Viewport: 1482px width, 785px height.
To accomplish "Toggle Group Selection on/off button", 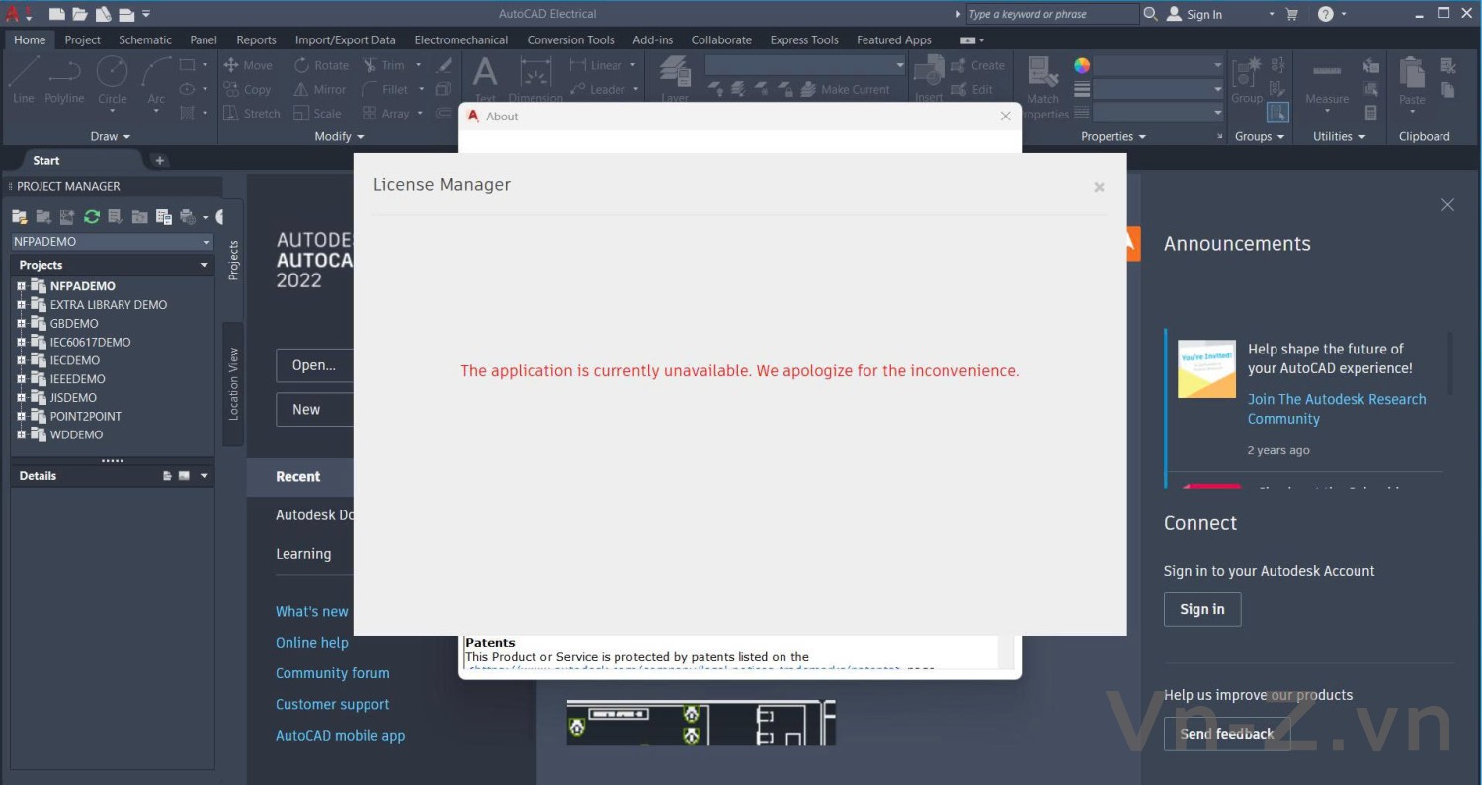I will point(1277,113).
